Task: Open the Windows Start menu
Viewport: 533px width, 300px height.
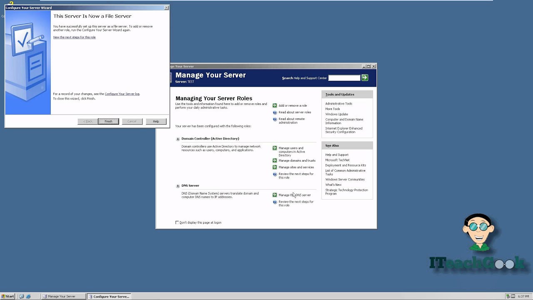Action: (x=8, y=296)
